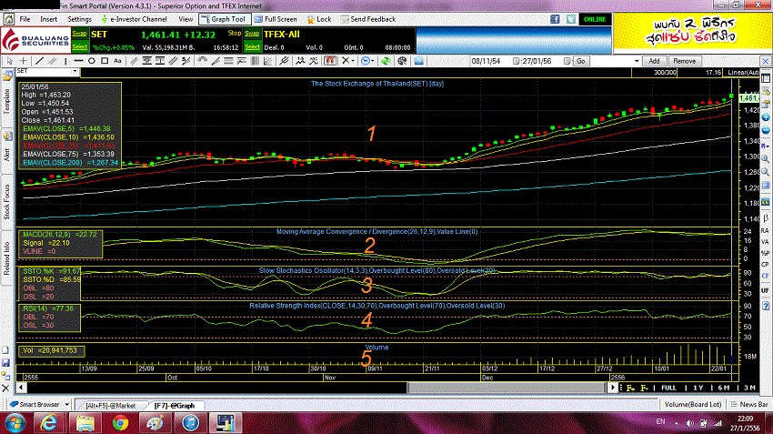Click the red highlighted chart toolbar icon
The width and height of the screenshot is (773, 434).
[x=330, y=61]
